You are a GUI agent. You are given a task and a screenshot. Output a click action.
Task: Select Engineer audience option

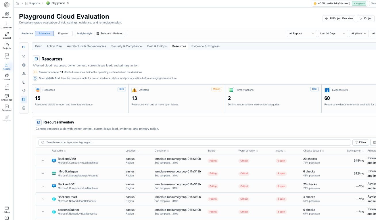(x=63, y=34)
